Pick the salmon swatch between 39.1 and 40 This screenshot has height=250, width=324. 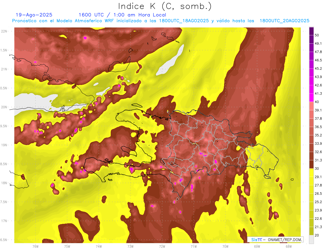pos(311,106)
